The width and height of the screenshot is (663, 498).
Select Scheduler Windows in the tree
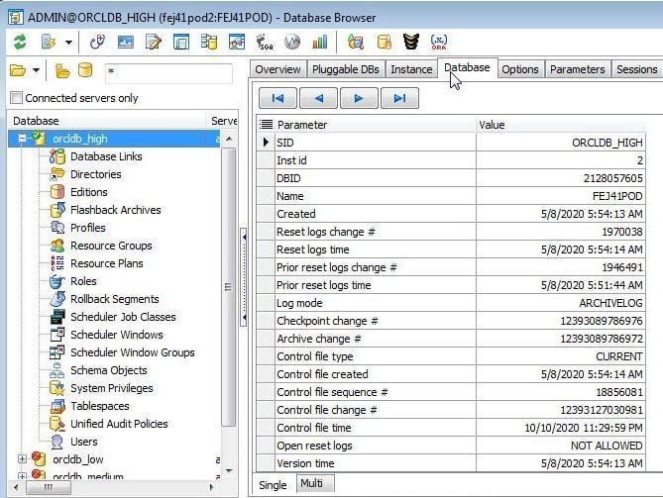point(117,335)
